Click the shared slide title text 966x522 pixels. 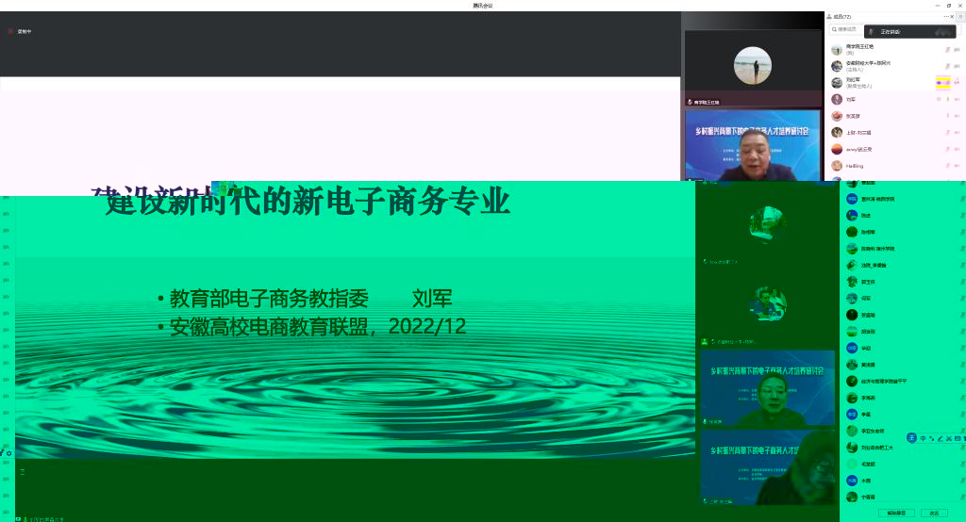pos(307,201)
